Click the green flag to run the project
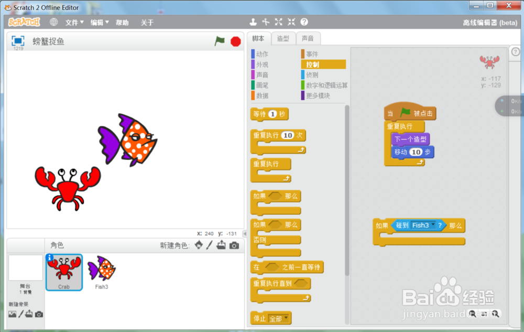This screenshot has width=524, height=332. 220,41
